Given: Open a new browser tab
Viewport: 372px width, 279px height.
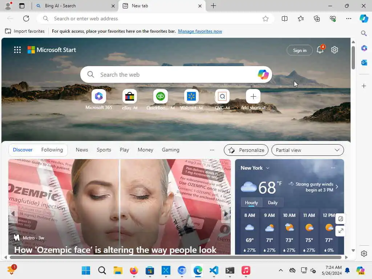Looking at the screenshot, I should pyautogui.click(x=214, y=6).
